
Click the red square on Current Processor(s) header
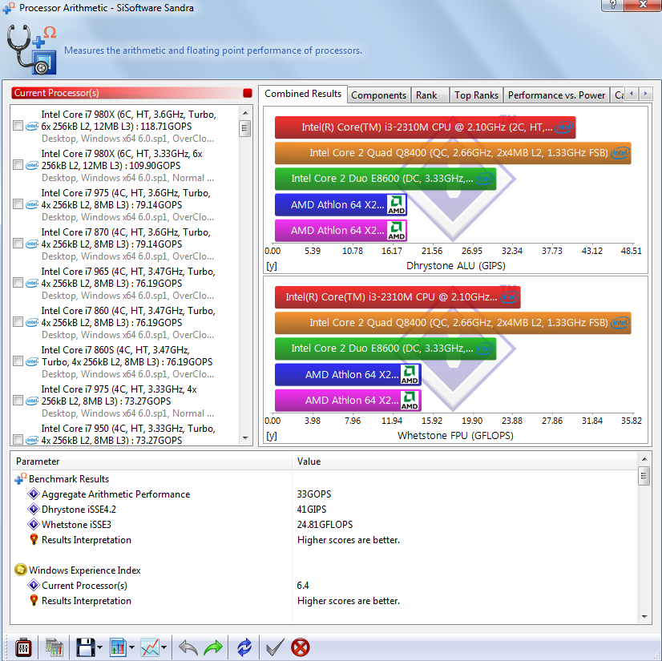pos(248,93)
